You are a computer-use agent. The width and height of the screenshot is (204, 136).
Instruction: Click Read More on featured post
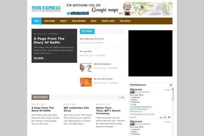click(x=39, y=58)
